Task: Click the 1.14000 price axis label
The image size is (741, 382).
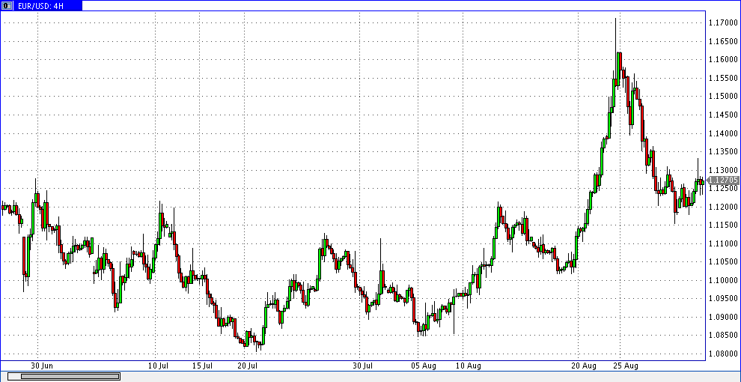Action: click(x=723, y=133)
